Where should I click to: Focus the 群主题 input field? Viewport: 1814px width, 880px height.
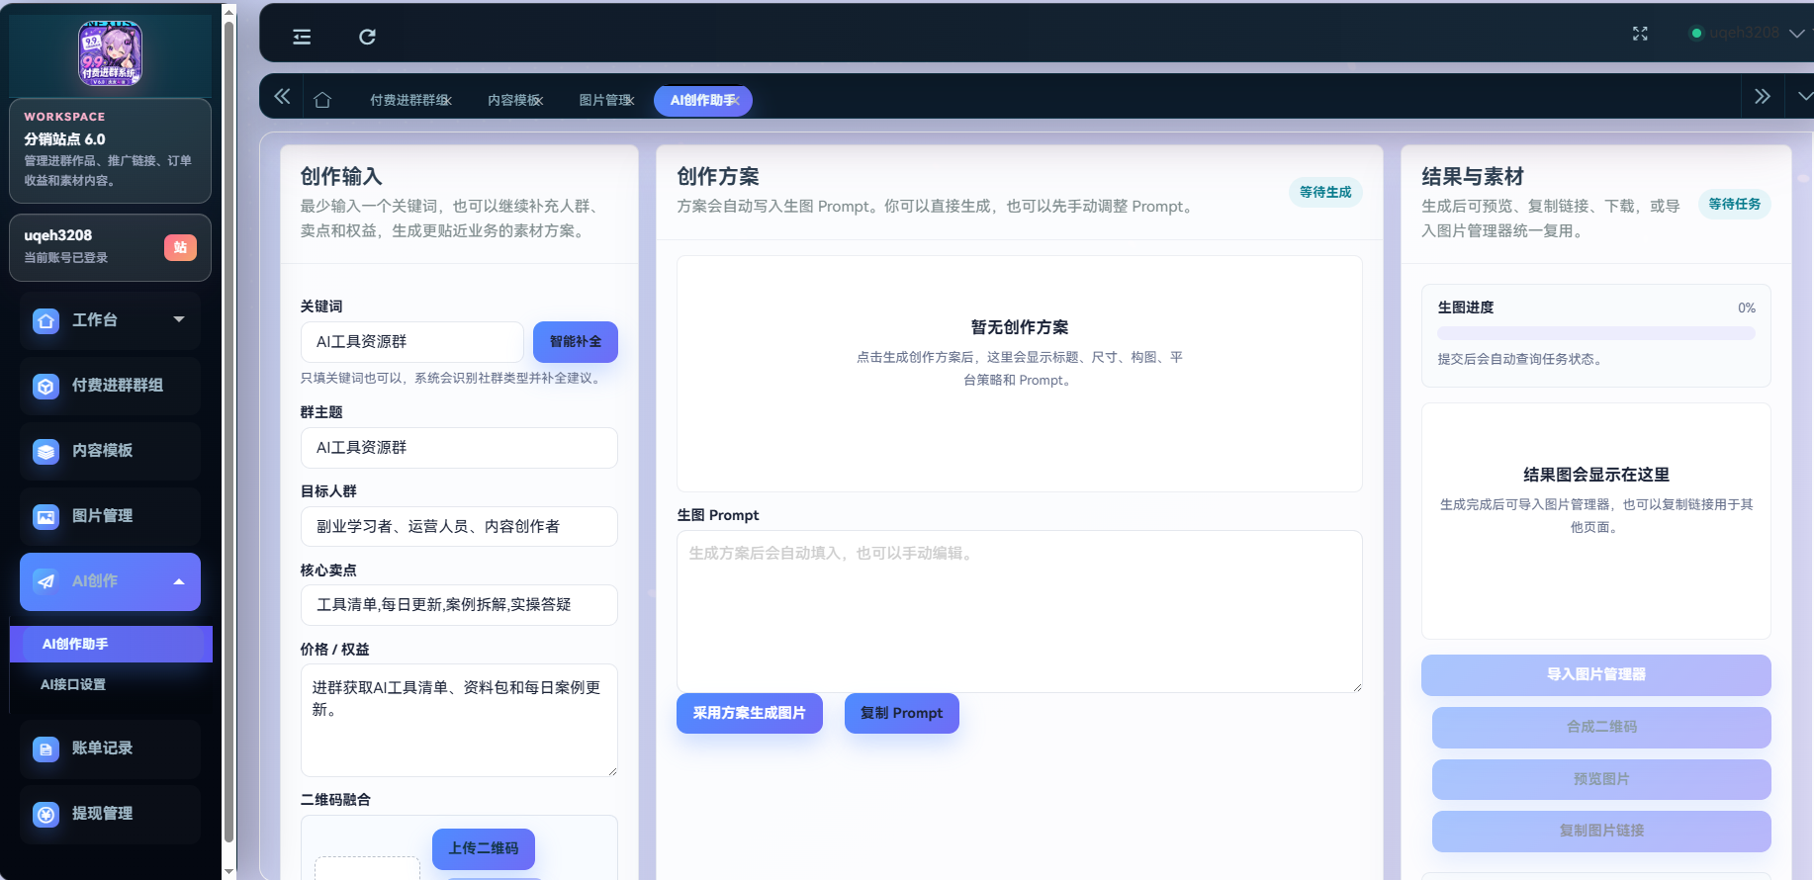pos(459,448)
